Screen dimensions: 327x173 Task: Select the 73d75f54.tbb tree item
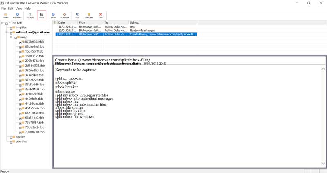tap(34, 123)
